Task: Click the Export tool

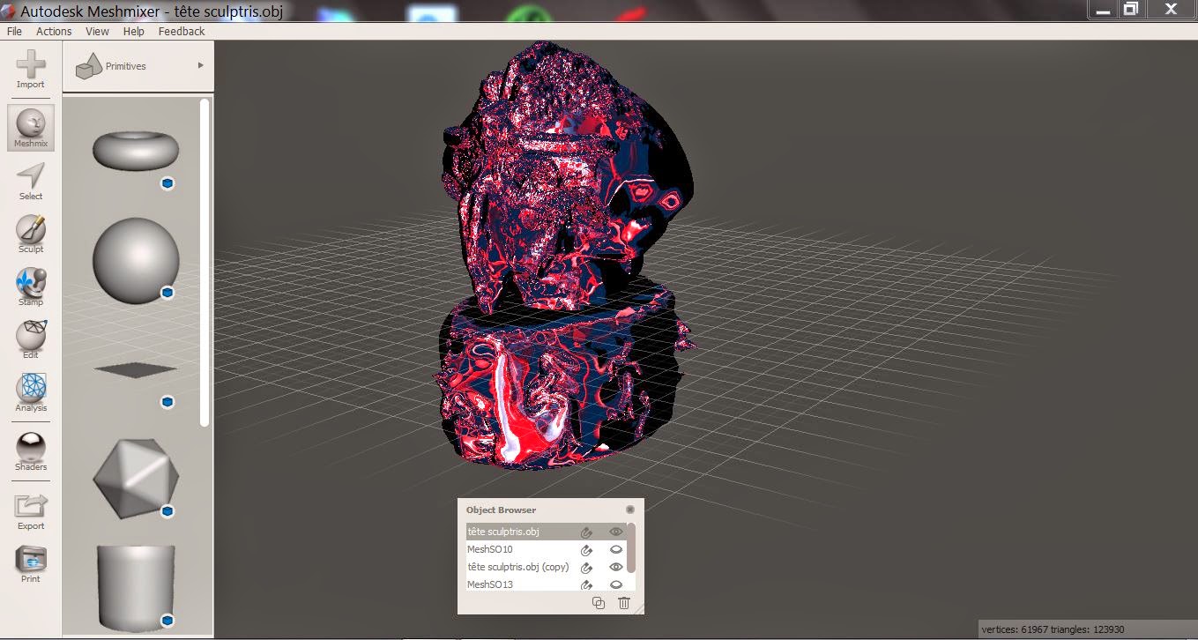Action: click(x=31, y=511)
